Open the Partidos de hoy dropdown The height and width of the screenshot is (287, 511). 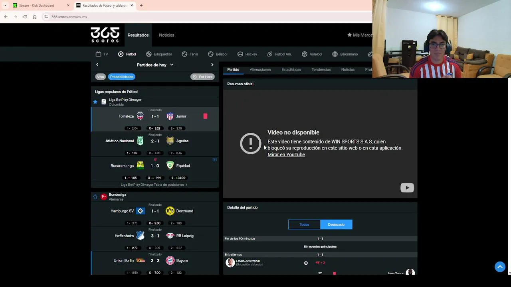pyautogui.click(x=155, y=65)
